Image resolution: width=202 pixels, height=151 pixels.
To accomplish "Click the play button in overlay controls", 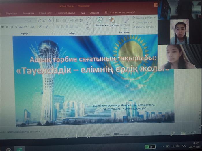I will (x=77, y=136).
